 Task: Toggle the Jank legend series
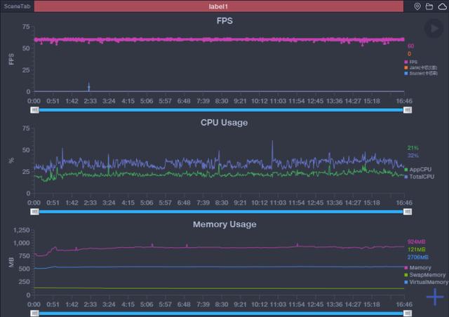click(x=421, y=67)
